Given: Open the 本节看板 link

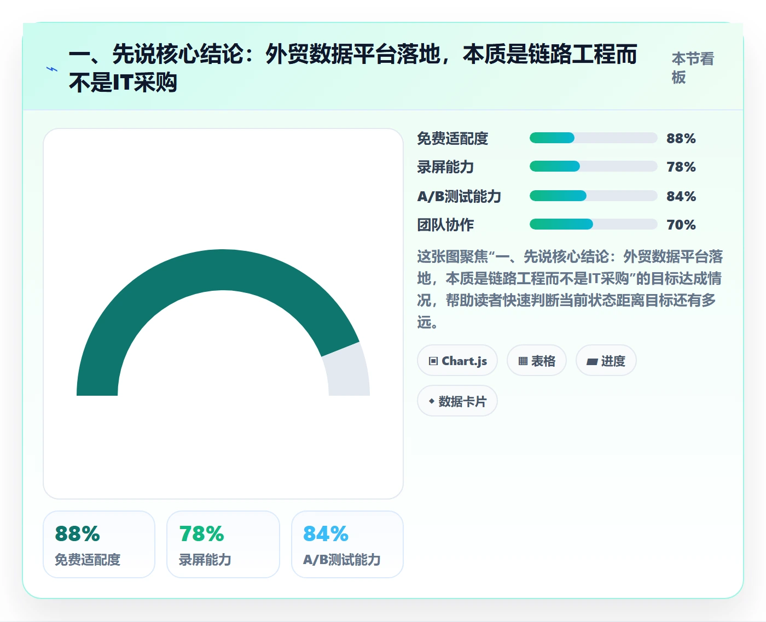Looking at the screenshot, I should point(693,68).
